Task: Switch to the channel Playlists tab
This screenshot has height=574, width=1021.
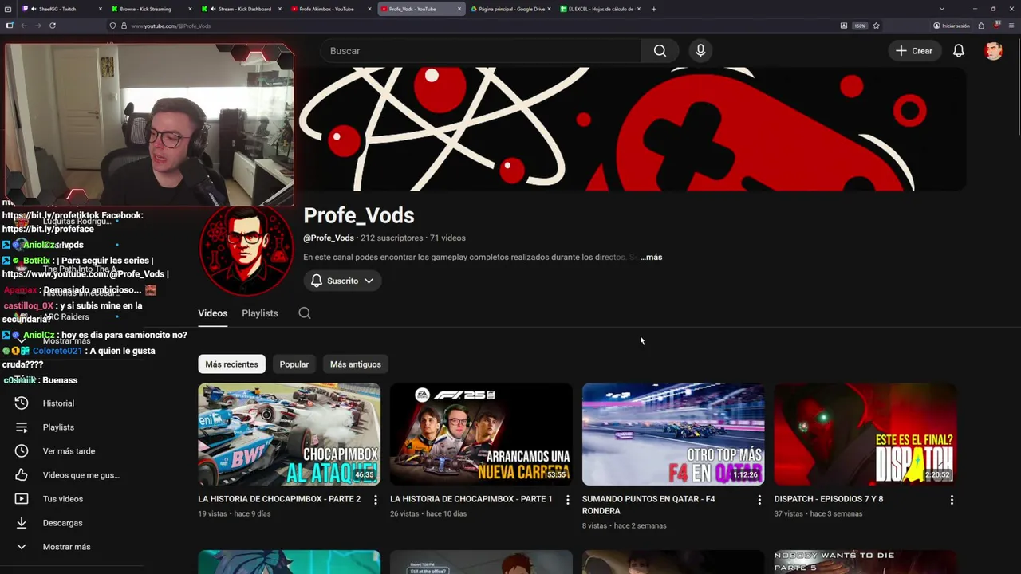Action: [x=260, y=313]
